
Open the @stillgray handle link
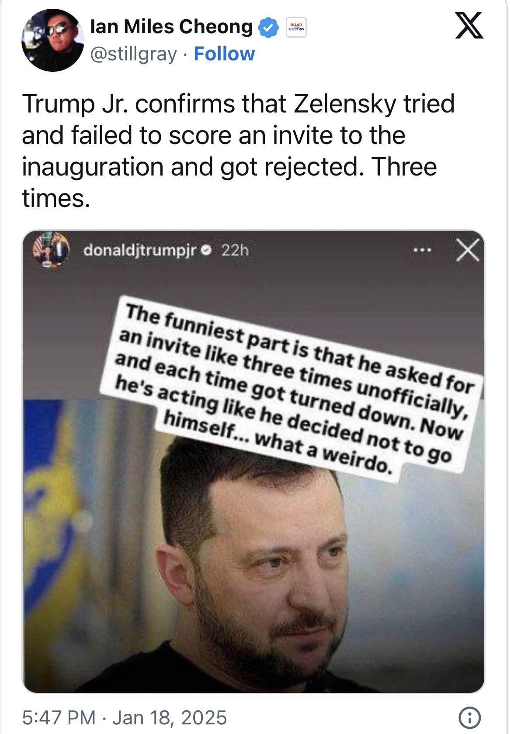pyautogui.click(x=133, y=54)
